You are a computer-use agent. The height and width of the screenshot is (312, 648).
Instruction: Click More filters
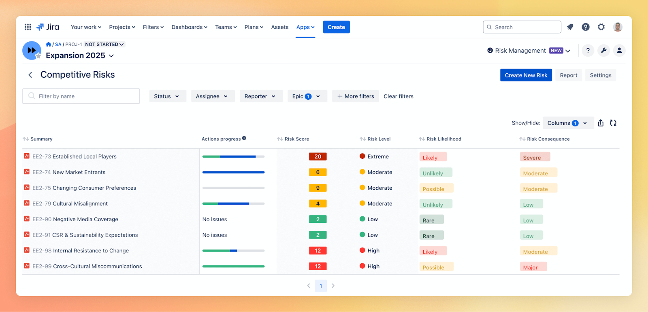[x=356, y=96]
